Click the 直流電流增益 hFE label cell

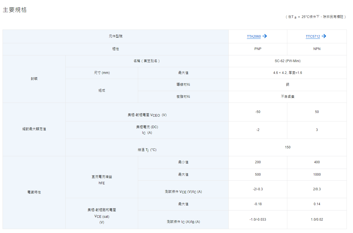tap(102, 180)
